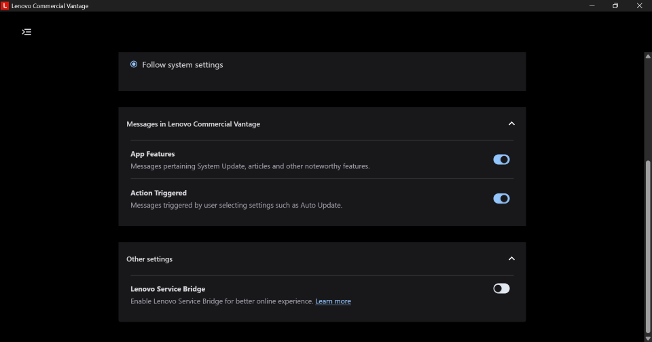Screen dimensions: 652x342
Task: Minimize the Lenovo Commercial Vantage window
Action: [592, 6]
